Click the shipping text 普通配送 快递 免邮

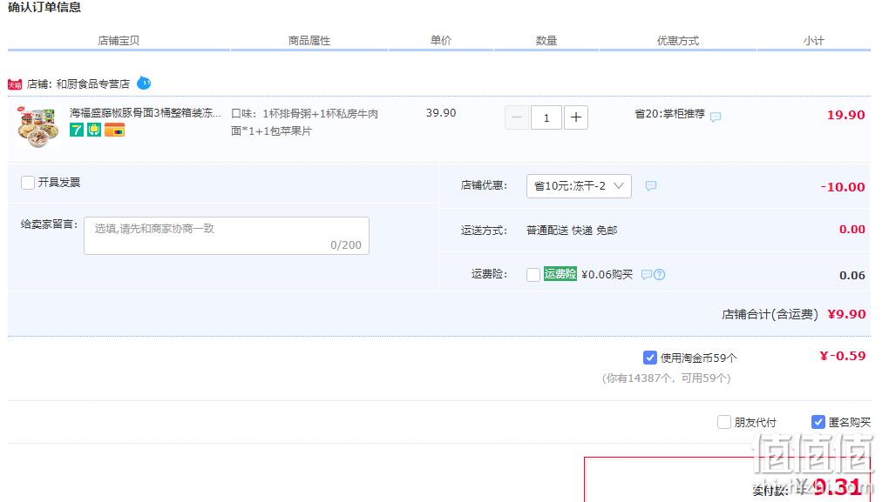572,231
